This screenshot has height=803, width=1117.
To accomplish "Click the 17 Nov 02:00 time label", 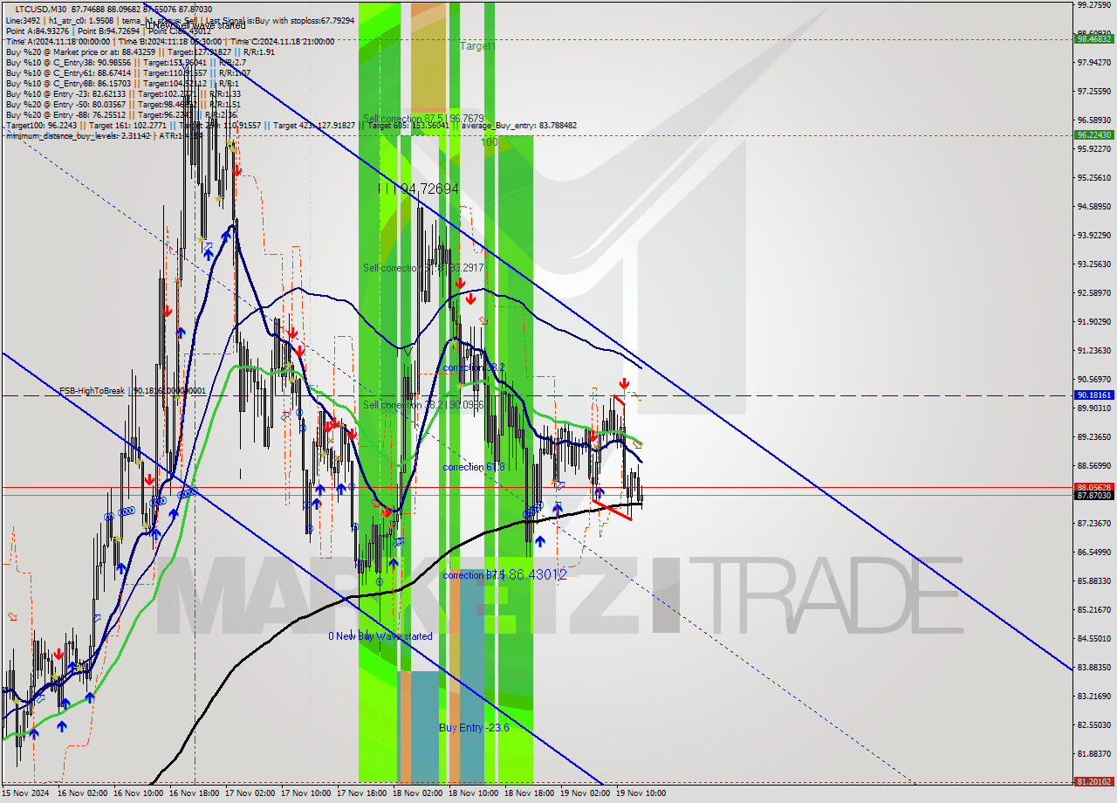I will (x=249, y=793).
